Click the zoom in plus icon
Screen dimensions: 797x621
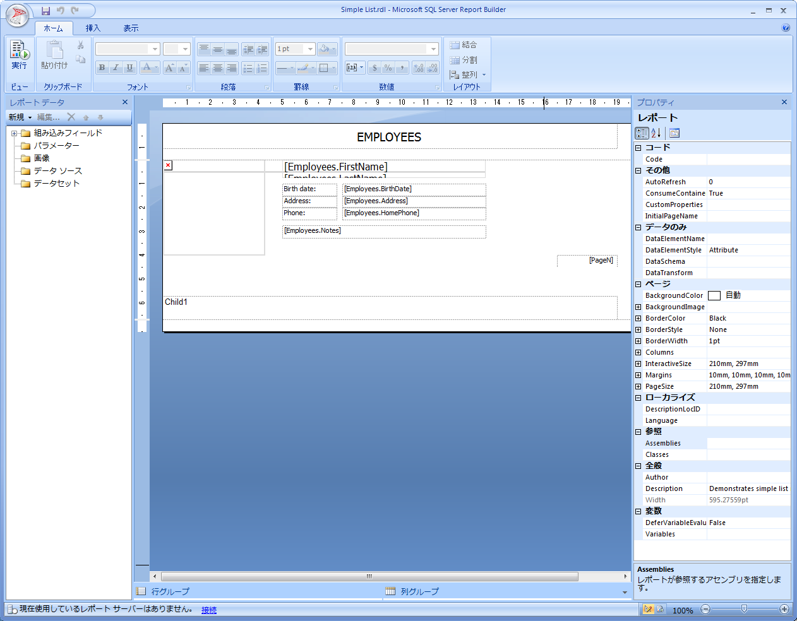point(784,609)
